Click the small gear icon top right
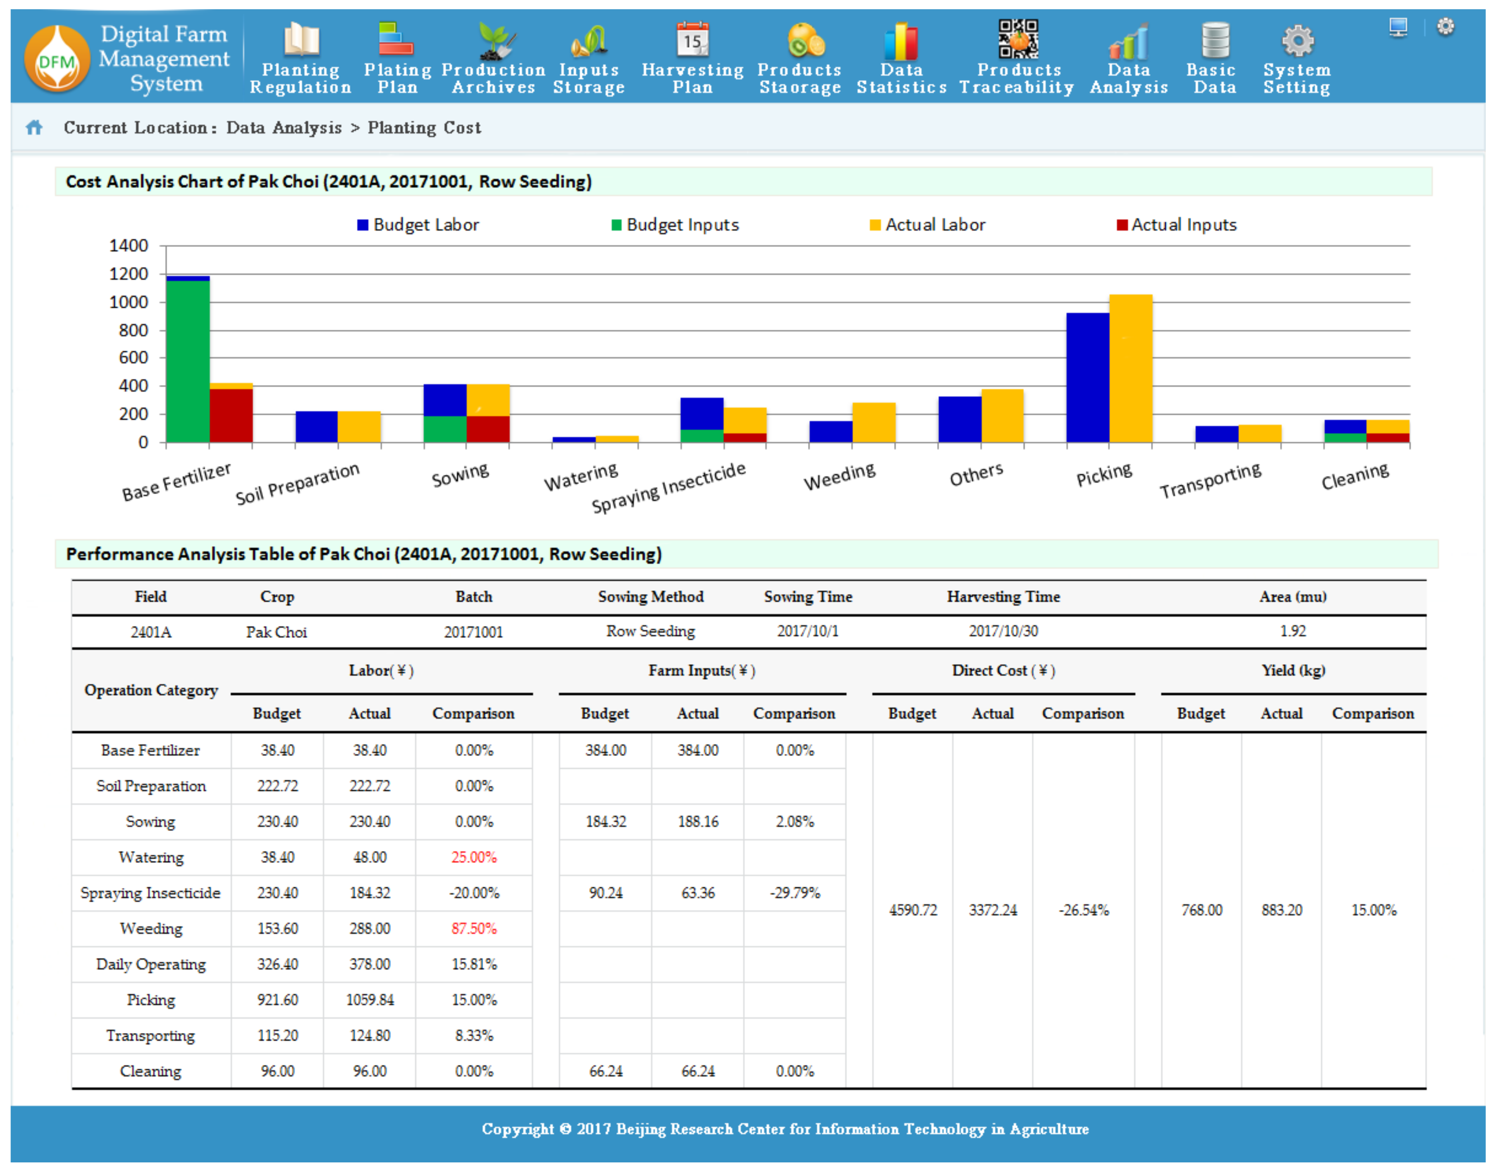This screenshot has height=1173, width=1496. (x=1445, y=27)
